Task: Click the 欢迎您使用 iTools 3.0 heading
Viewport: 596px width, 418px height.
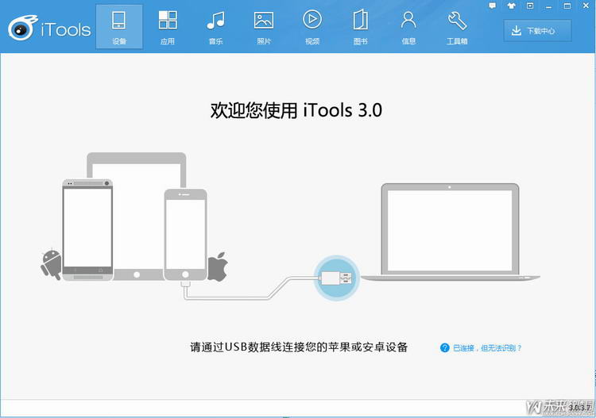Action: (296, 111)
